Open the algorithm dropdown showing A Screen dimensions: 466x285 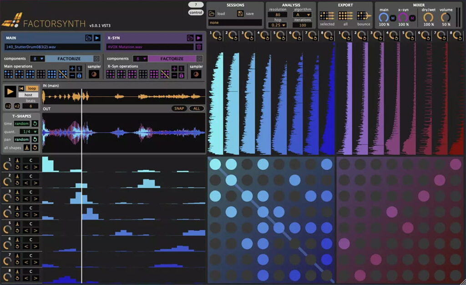[302, 15]
